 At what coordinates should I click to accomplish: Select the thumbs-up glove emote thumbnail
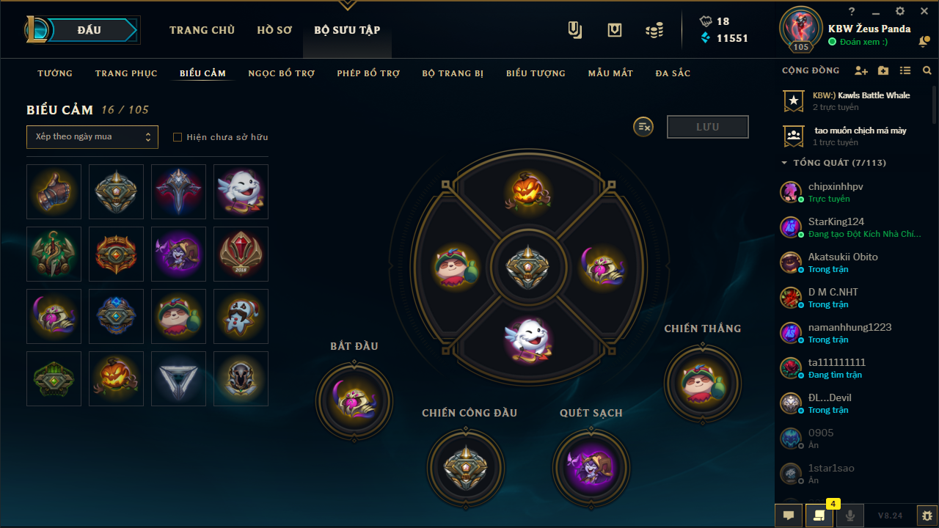(54, 191)
